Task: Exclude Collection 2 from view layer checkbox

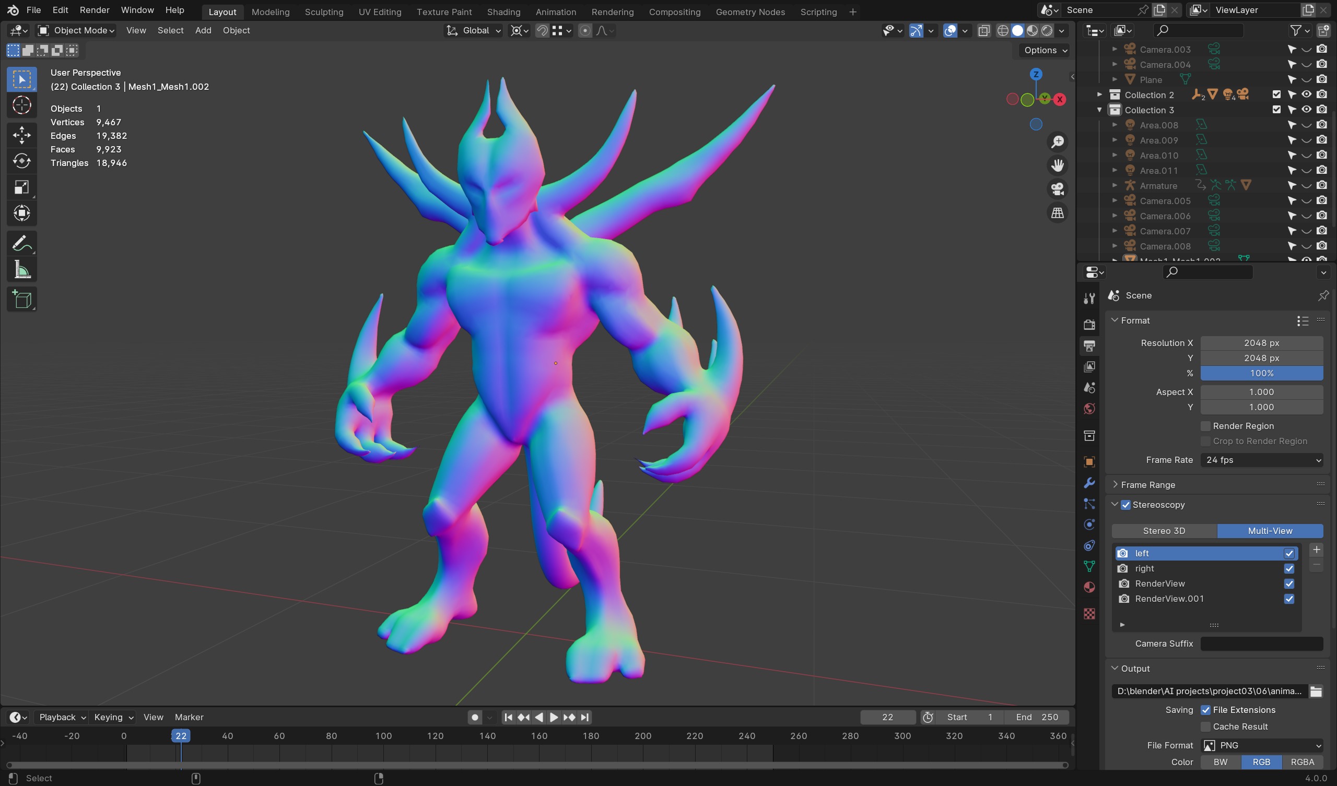Action: point(1276,94)
